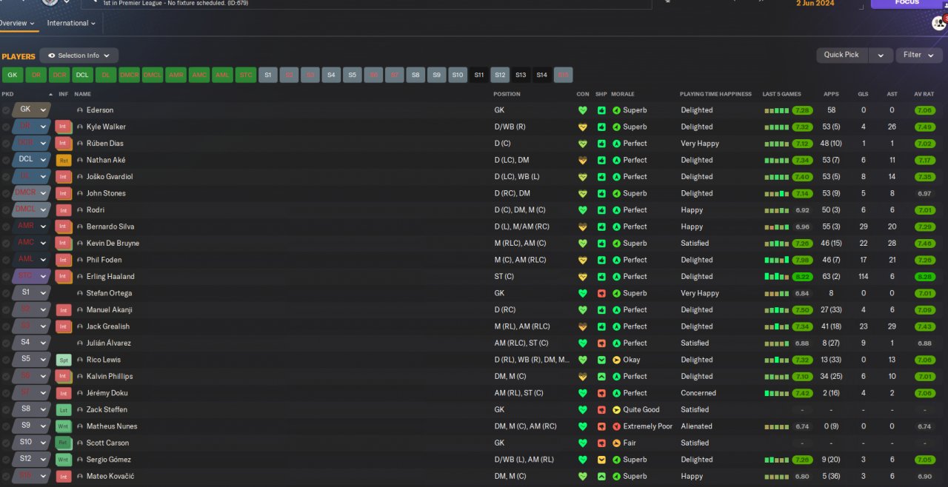
Task: Toggle the selection circle for Jack Grealish
Action: pos(6,326)
